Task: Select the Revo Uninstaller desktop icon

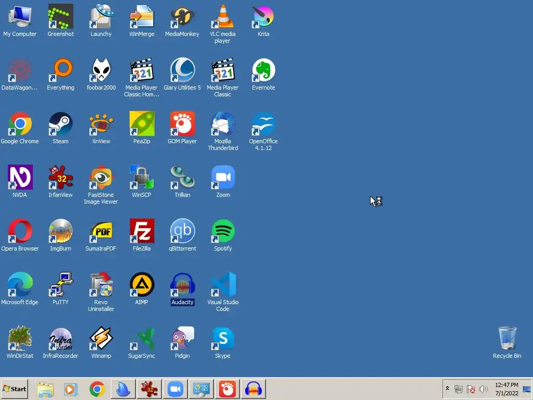Action: tap(101, 292)
